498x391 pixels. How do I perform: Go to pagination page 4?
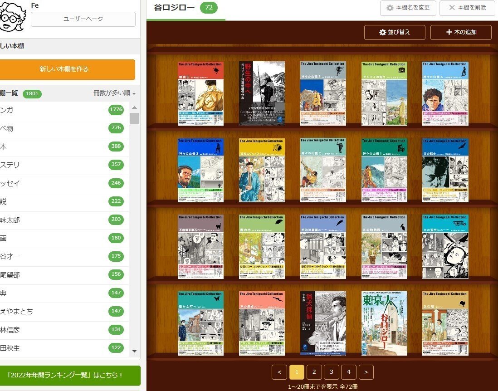click(349, 372)
